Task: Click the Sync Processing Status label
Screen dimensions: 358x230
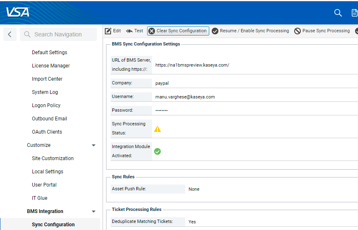Action: coord(128,128)
